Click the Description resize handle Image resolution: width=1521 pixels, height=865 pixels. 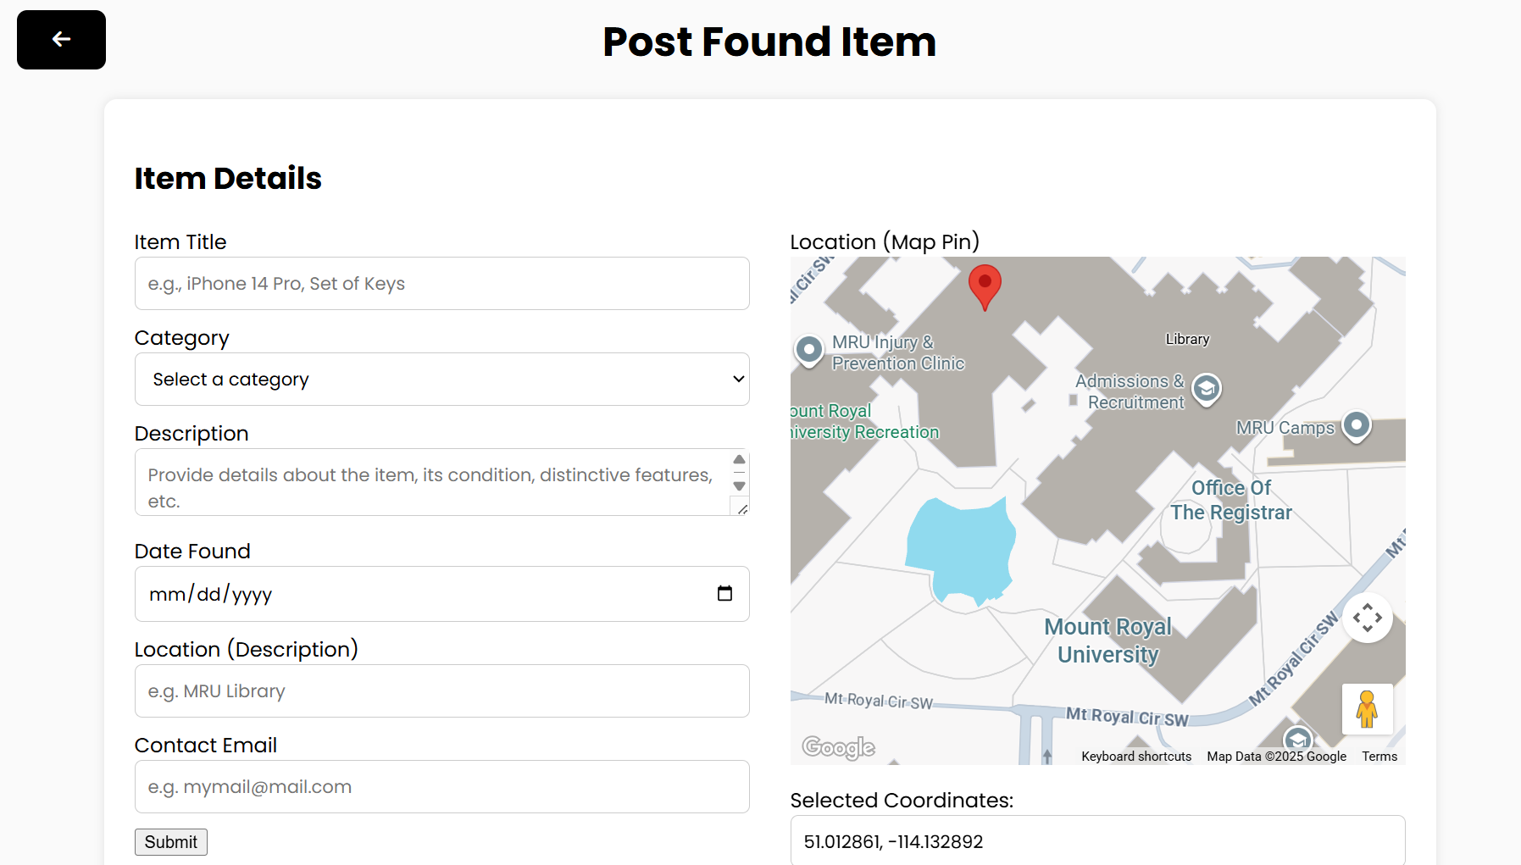tap(742, 508)
